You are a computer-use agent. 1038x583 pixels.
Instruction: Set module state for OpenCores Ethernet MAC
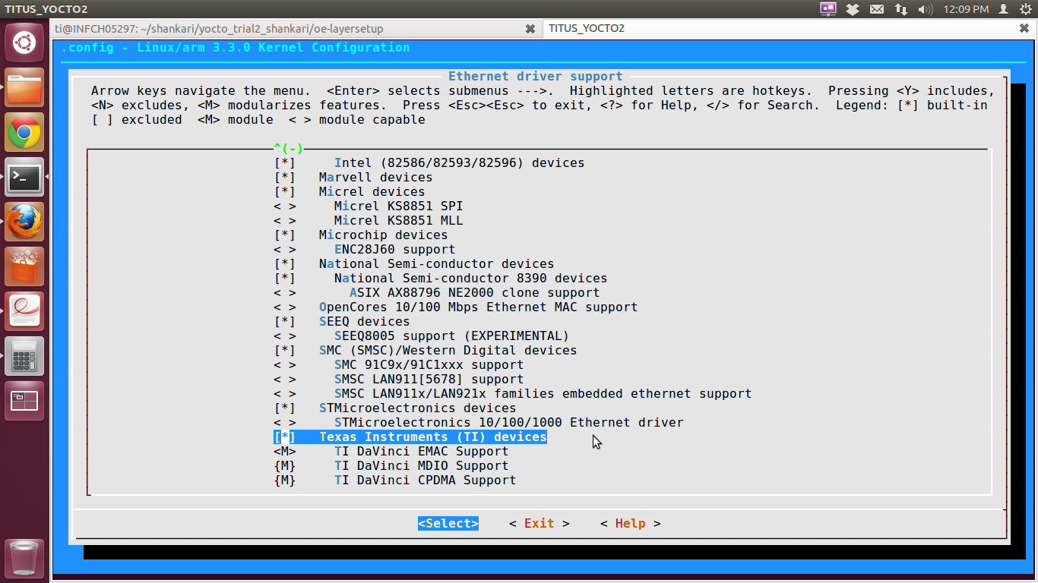click(x=285, y=307)
